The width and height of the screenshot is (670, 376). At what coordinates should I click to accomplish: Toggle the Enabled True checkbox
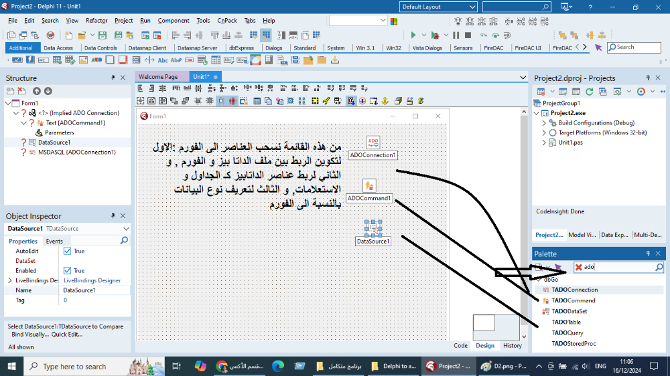[67, 270]
